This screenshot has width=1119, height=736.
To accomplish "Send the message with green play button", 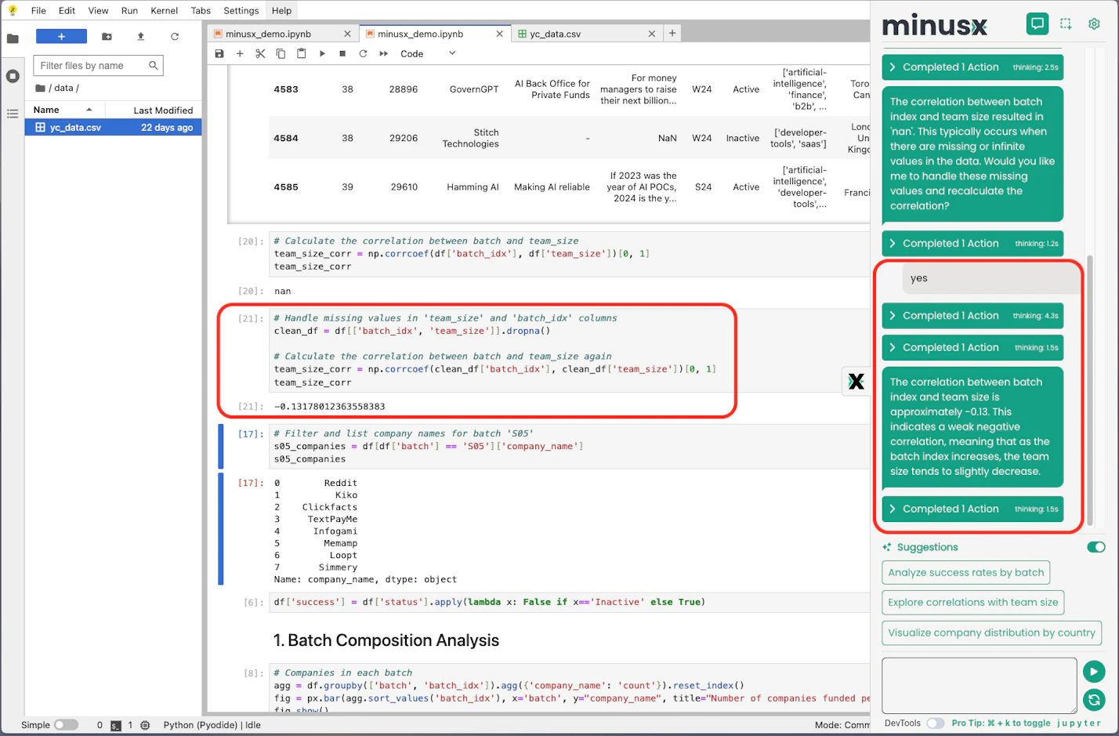I will (x=1093, y=672).
